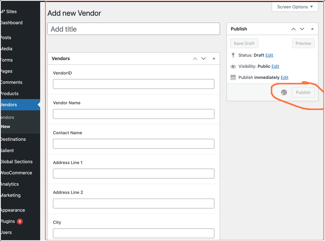Click the Publish button
This screenshot has height=241, width=325.
303,92
